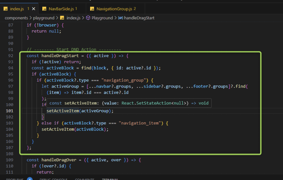Screen dimensions: 283x180
Task: Click the JS icon on NavBarSide.js tab
Action: click(x=44, y=9)
